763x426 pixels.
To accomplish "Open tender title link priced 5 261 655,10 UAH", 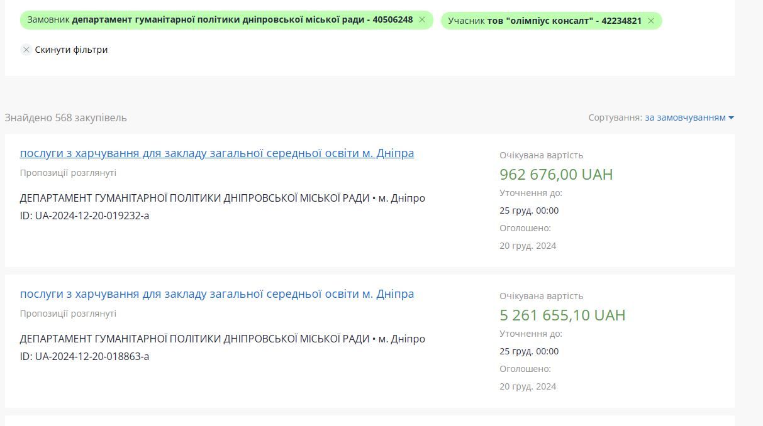I will pyautogui.click(x=216, y=294).
